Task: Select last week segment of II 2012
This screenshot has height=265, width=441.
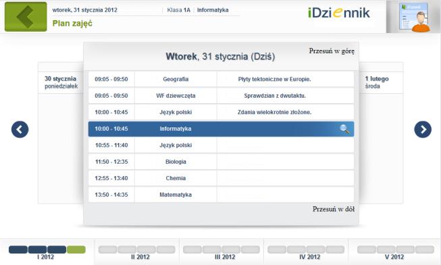Action: (165, 249)
